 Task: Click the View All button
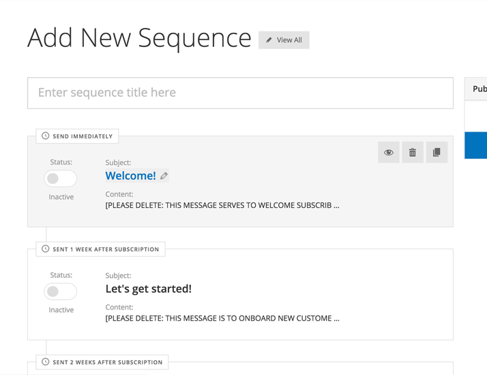pos(284,40)
